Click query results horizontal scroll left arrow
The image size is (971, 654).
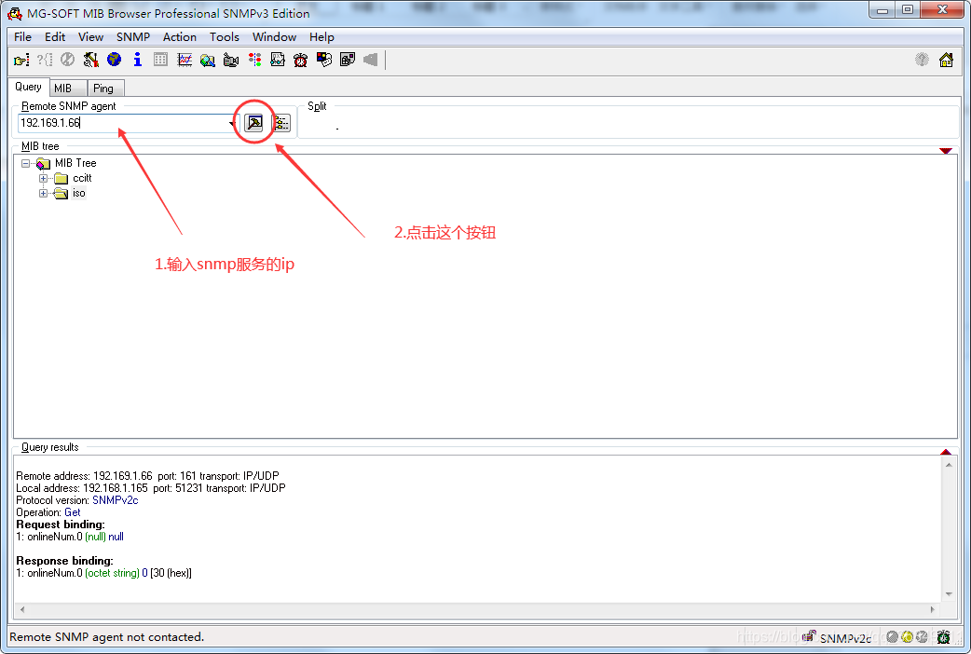pyautogui.click(x=22, y=609)
